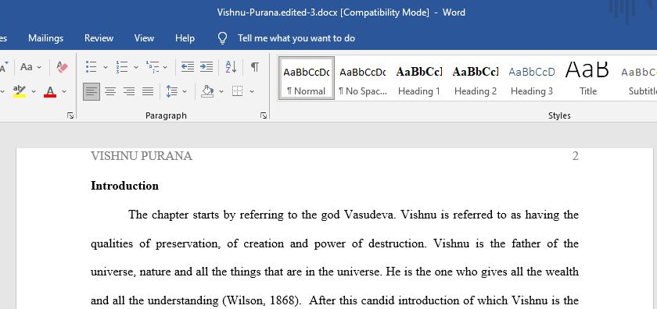The width and height of the screenshot is (657, 309).
Task: Click Tell me what you want to do
Action: click(296, 38)
